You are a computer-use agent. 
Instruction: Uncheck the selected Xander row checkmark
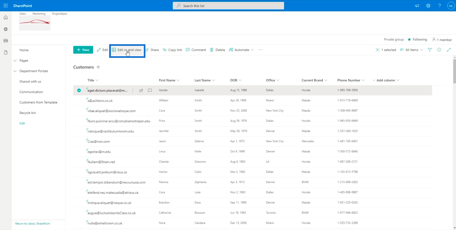[x=79, y=90]
